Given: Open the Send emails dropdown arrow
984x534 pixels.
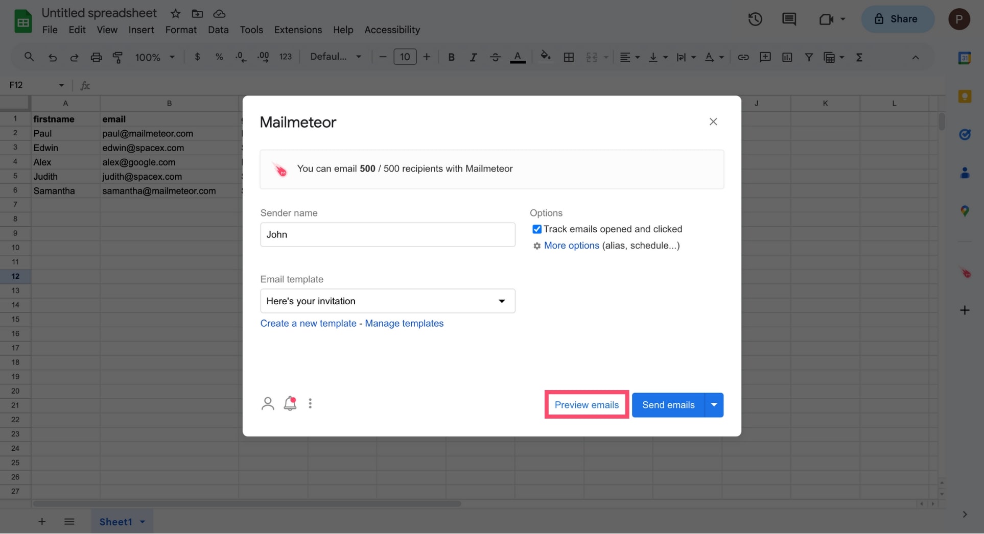Looking at the screenshot, I should point(714,405).
